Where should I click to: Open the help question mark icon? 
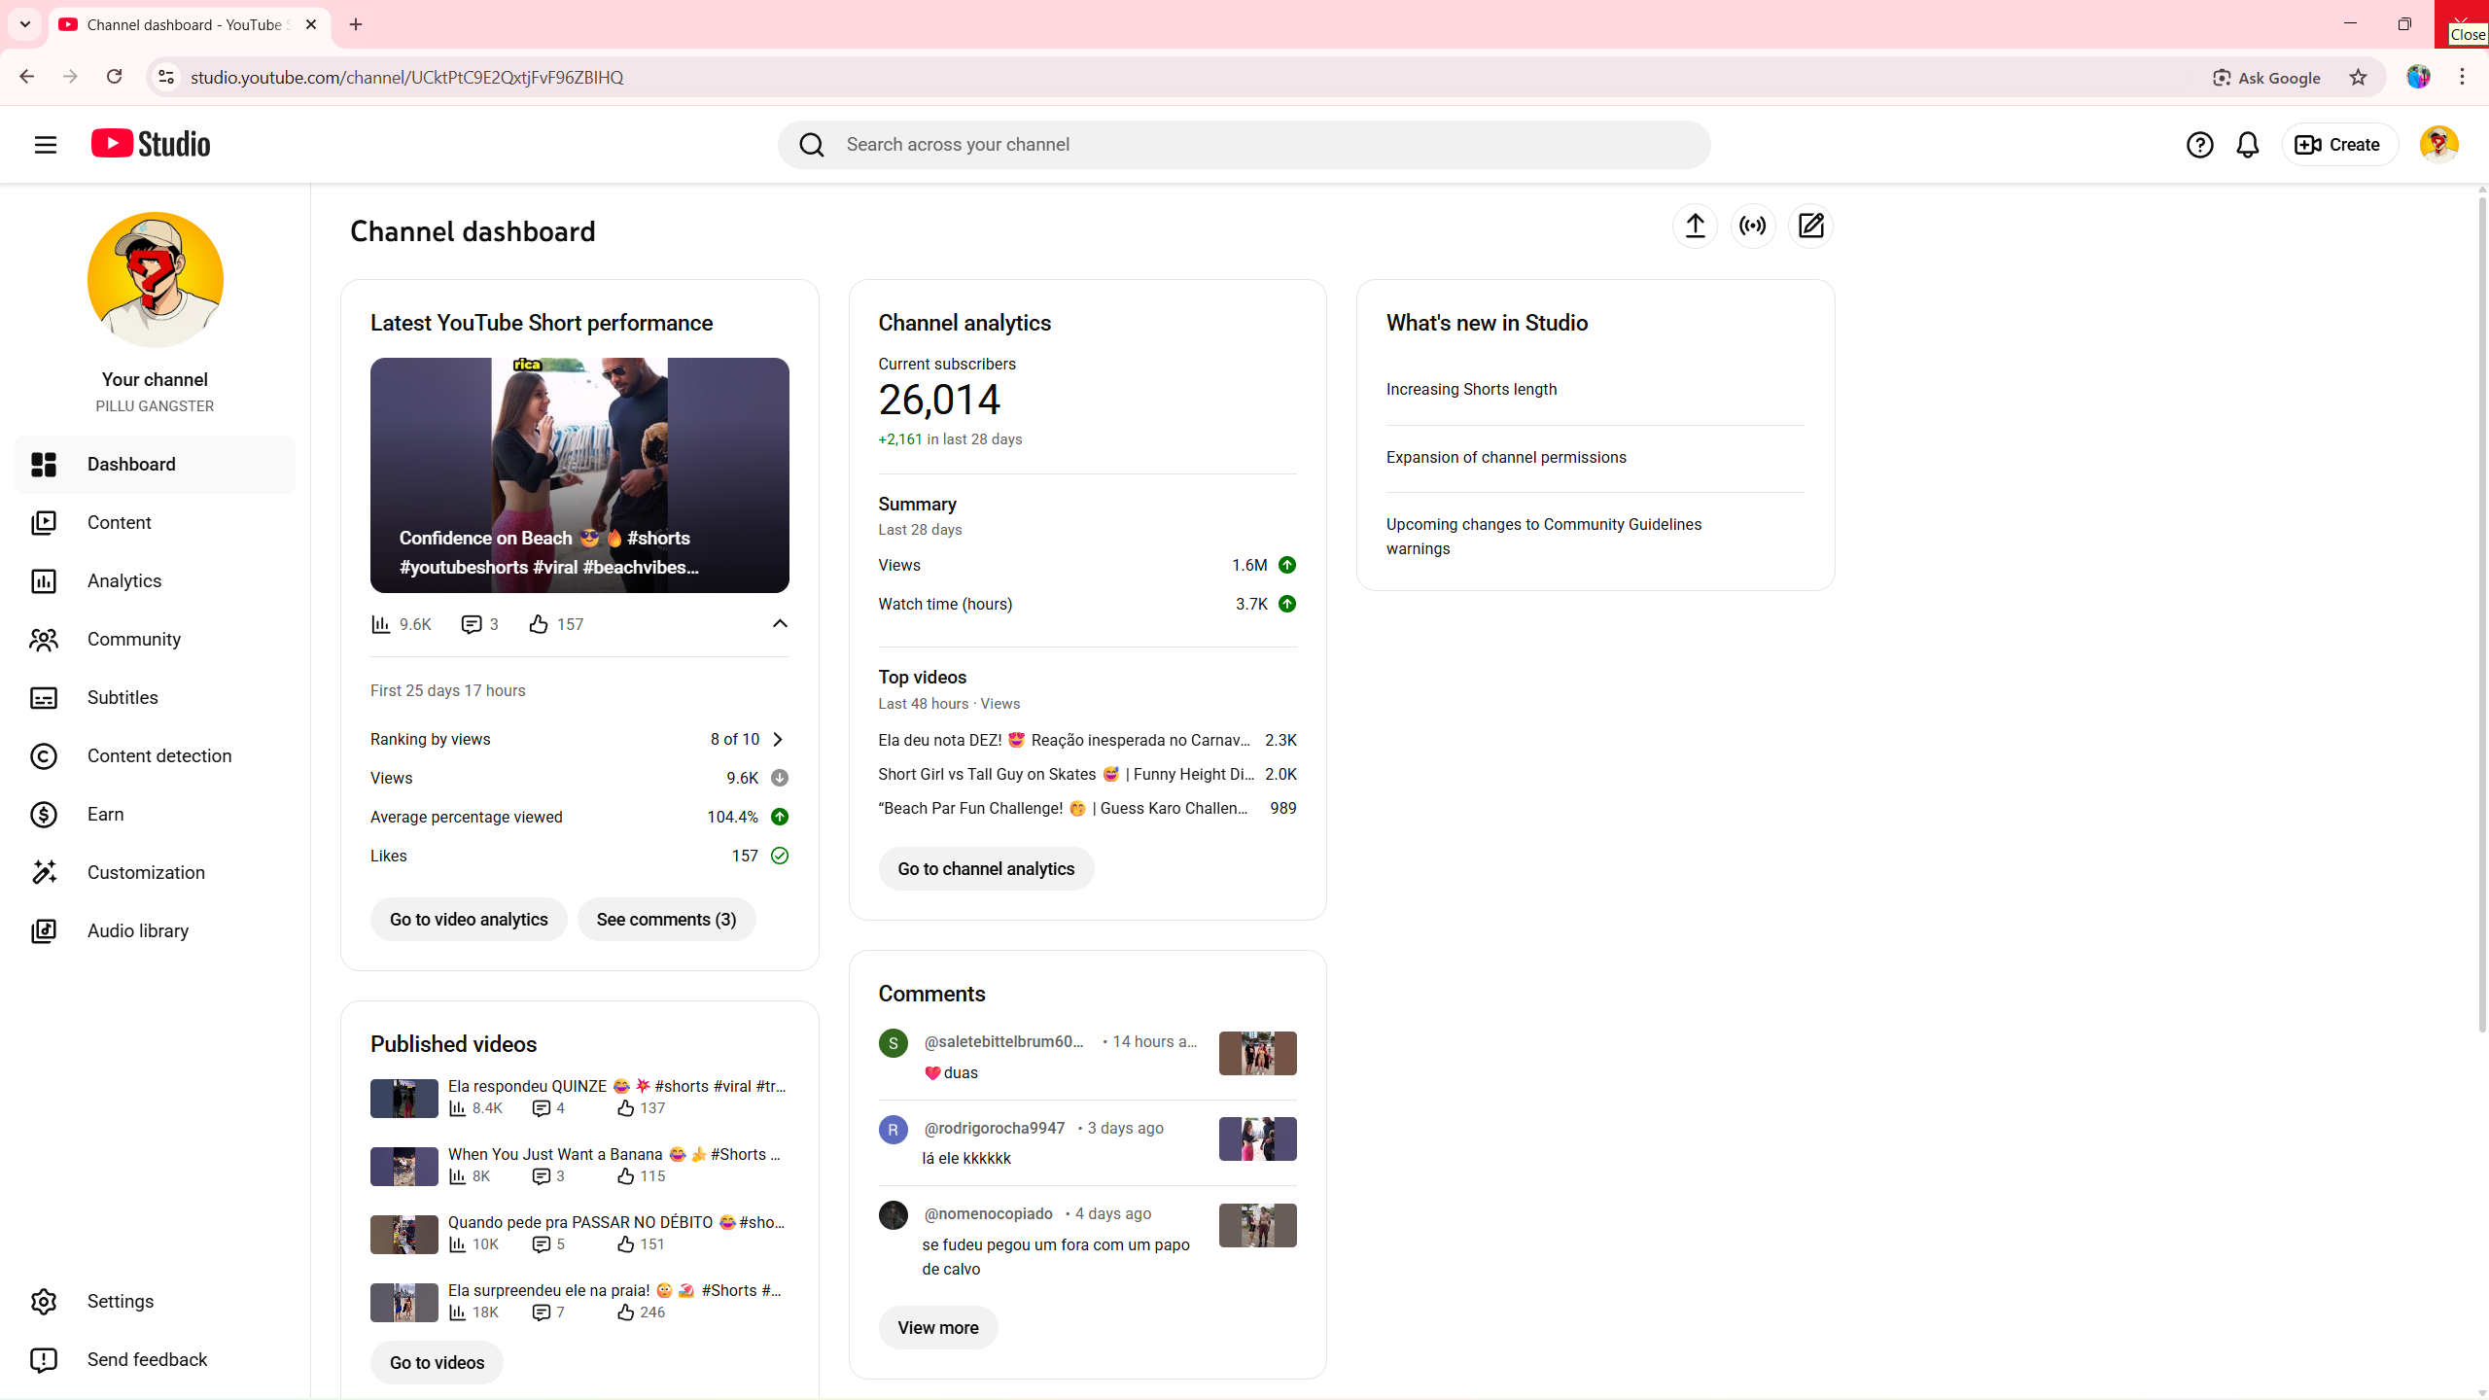tap(2199, 145)
